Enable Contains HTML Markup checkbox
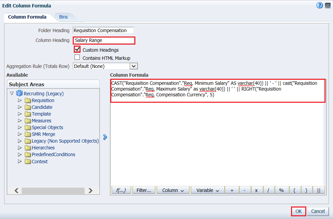The width and height of the screenshot is (333, 219). click(77, 57)
